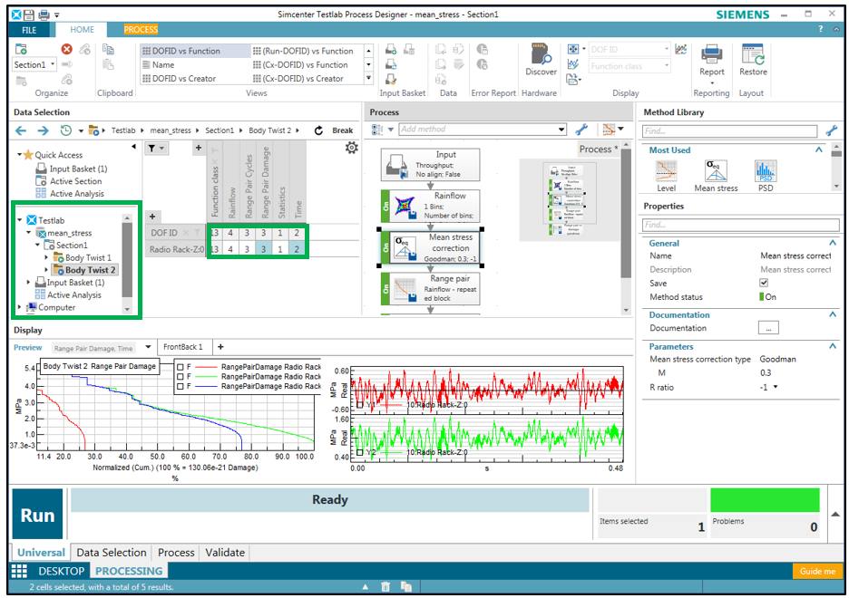849x598 pixels.
Task: Click the red delete icon in Organize
Action: tap(67, 49)
